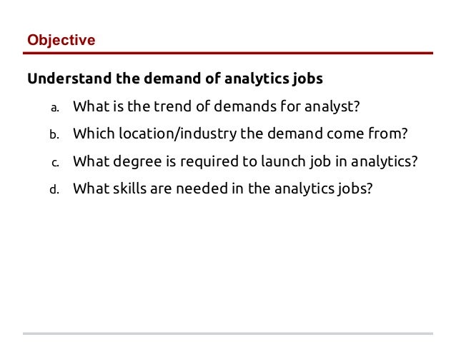Image resolution: width=456 pixels, height=342 pixels.
Task: Click the gray footer line
Action: click(x=228, y=333)
